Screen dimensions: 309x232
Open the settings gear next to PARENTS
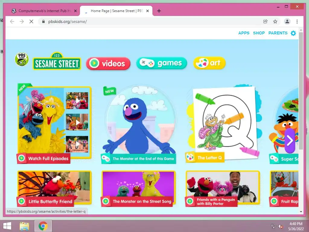293,33
